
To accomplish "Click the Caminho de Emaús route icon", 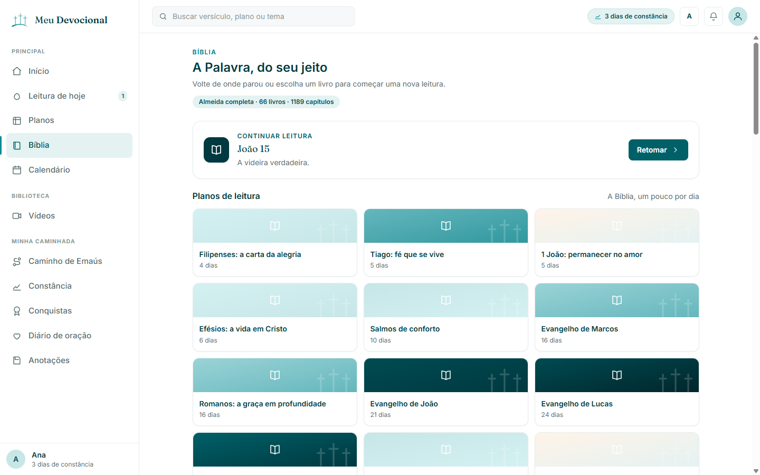I will click(17, 261).
